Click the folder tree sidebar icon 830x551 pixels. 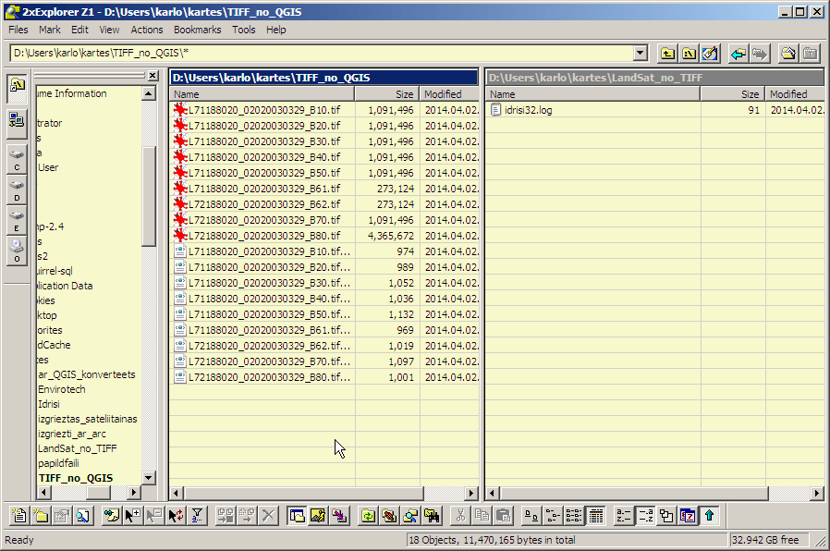pyautogui.click(x=17, y=89)
